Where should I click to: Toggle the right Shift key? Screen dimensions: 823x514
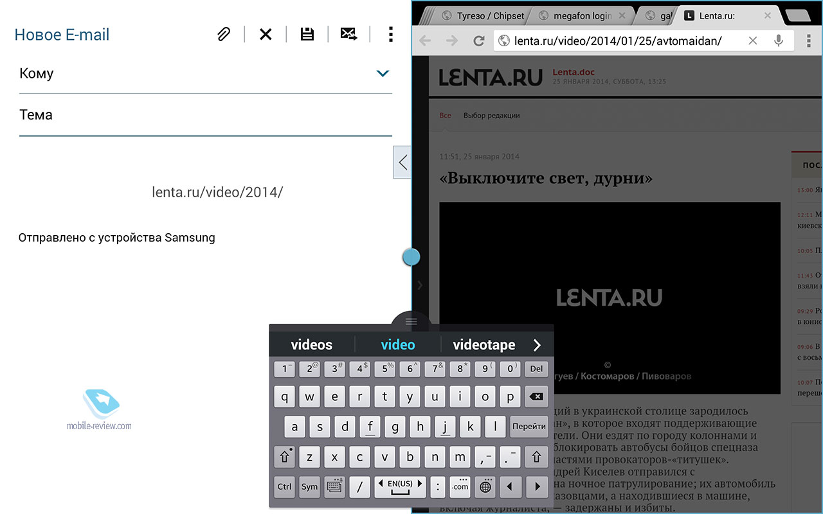click(x=536, y=457)
